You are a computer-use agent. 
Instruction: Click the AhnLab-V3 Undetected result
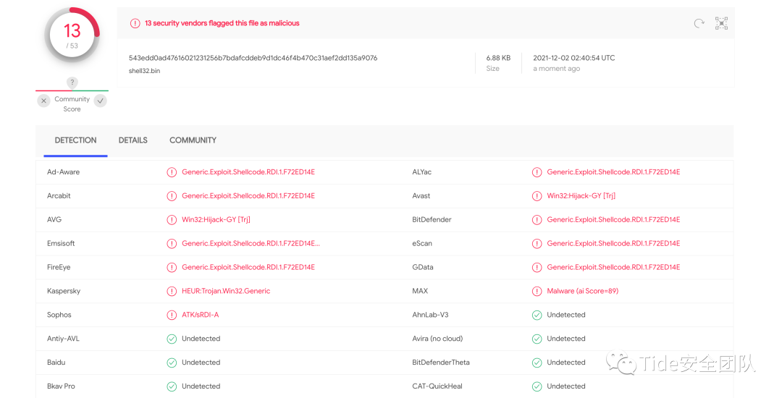[x=566, y=315]
